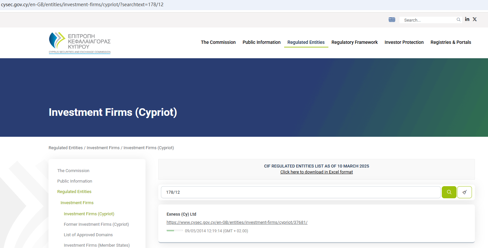This screenshot has height=248, width=488.
Task: Open Registries & Portals menu
Action: coord(451,42)
